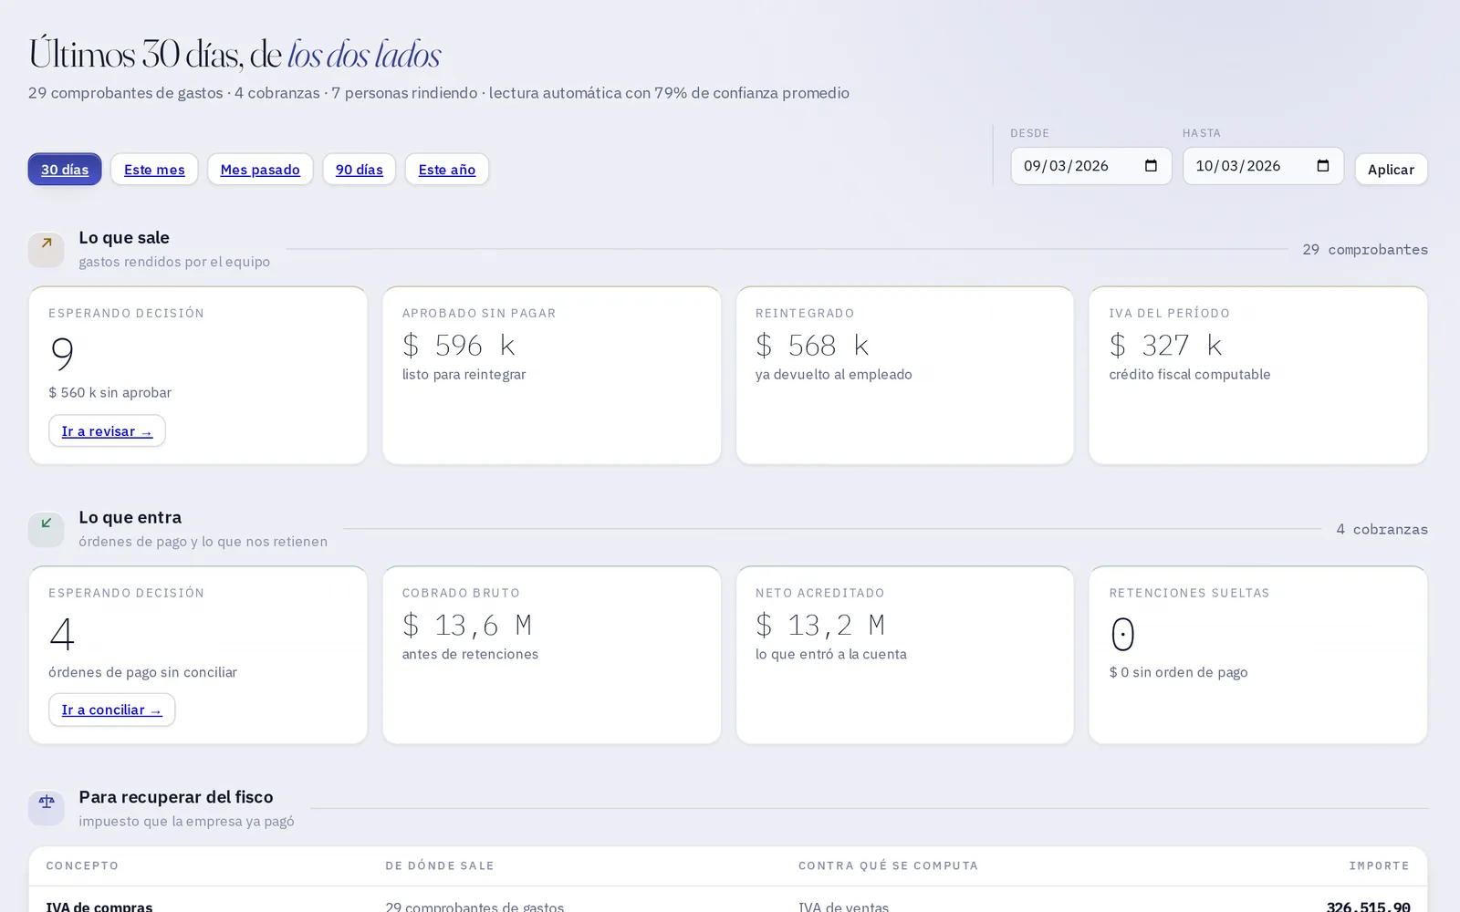The width and height of the screenshot is (1460, 912).
Task: Switch to the Este año range
Action: (x=447, y=170)
